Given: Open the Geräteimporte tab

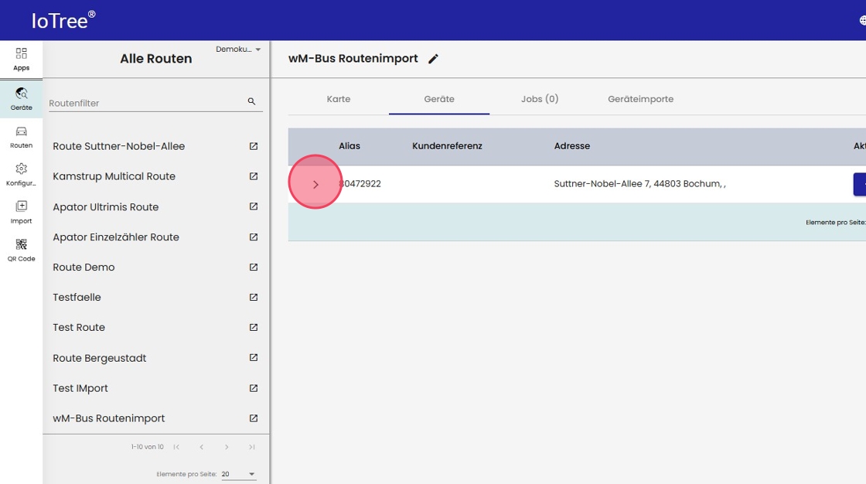Looking at the screenshot, I should tap(640, 99).
